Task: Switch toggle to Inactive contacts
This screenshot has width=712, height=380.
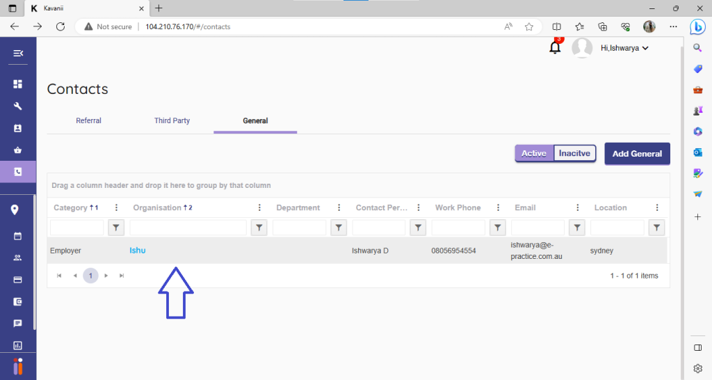Action: pyautogui.click(x=574, y=154)
